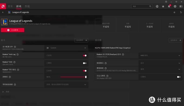Toggle Radeon 图片锐化 image sharpening switch
The width and height of the screenshot is (184, 106).
[x=85, y=71]
